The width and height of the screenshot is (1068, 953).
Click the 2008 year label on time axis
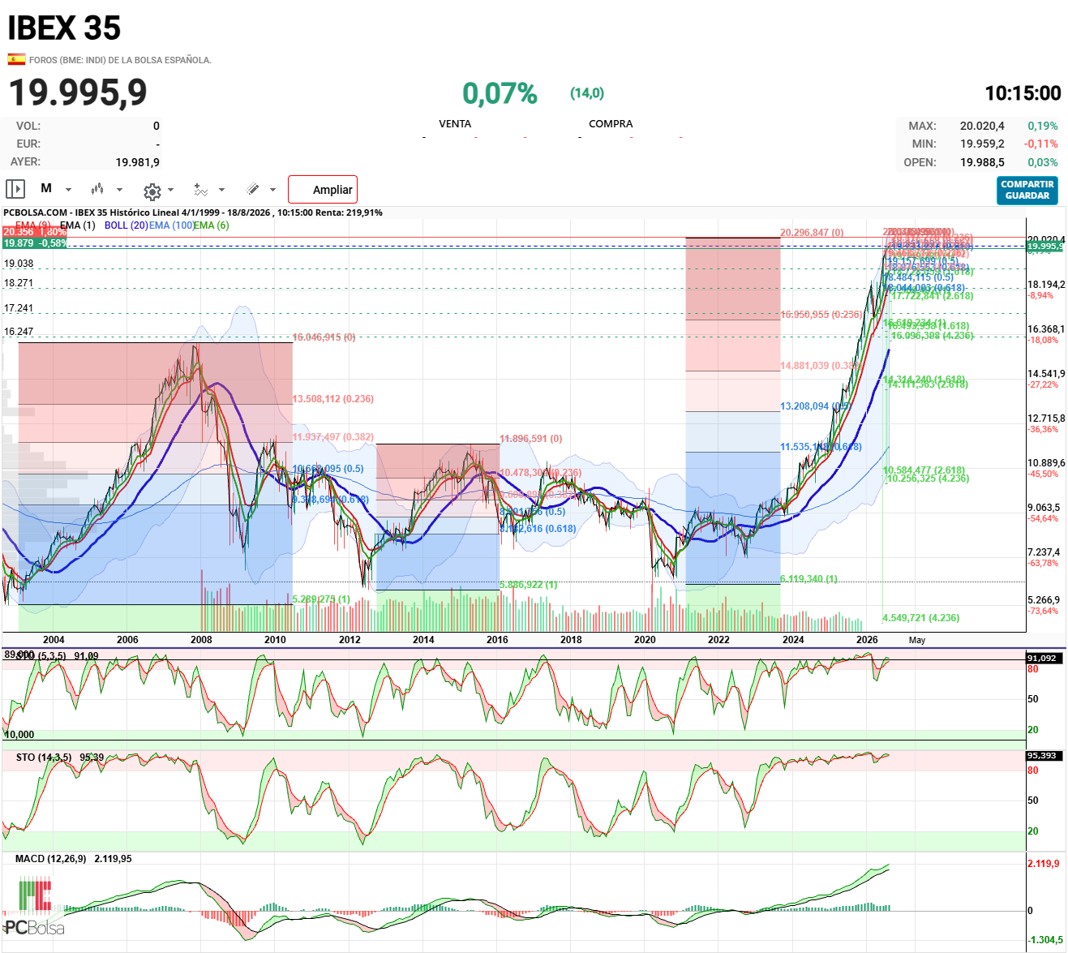(x=201, y=640)
